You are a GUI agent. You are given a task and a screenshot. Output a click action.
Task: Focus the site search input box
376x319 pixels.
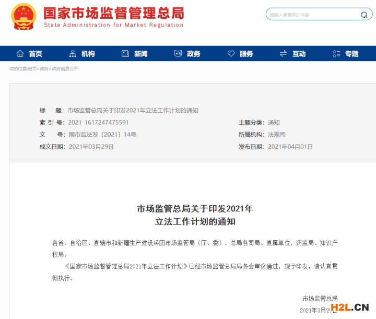(312, 15)
